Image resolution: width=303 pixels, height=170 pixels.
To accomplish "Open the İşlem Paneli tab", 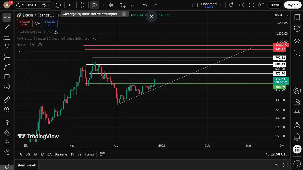I will (x=26, y=165).
